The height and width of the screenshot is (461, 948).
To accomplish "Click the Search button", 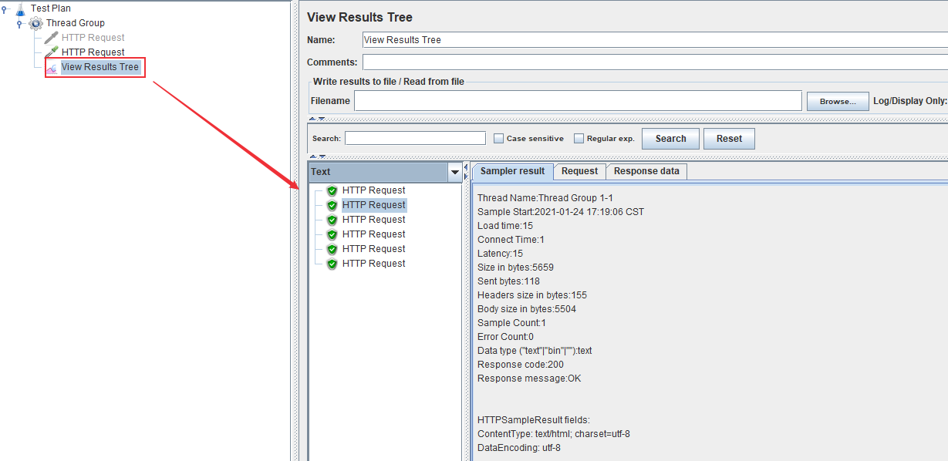I will (670, 139).
